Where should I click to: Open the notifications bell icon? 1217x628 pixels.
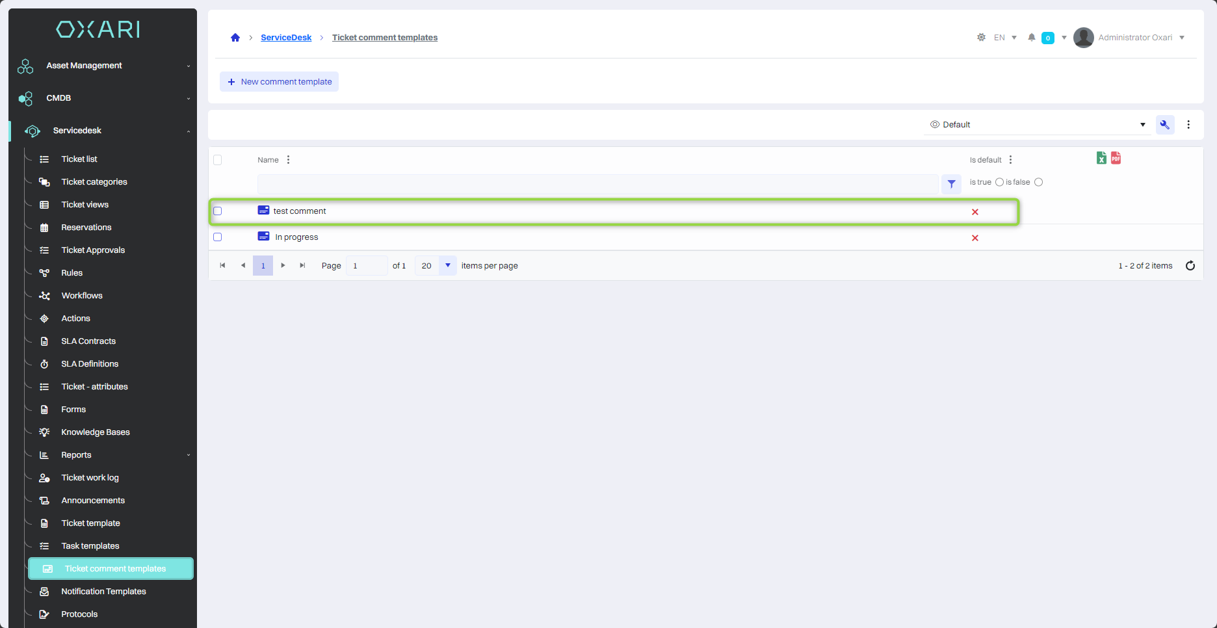coord(1031,38)
